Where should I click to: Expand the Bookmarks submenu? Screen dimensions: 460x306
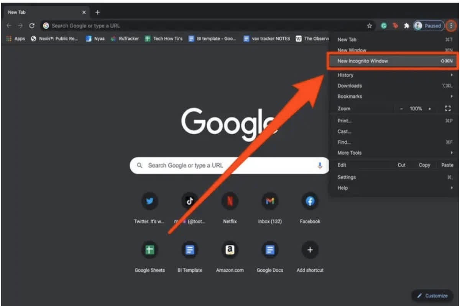pos(349,96)
